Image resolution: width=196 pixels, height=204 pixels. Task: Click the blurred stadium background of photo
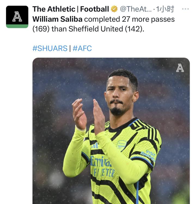coord(54,82)
